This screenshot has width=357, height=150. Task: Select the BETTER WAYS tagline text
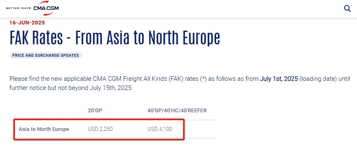coord(18,8)
